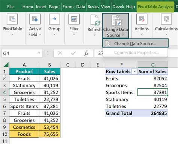
Task: Click the Select All corner triangle
Action: [x=6, y=65]
